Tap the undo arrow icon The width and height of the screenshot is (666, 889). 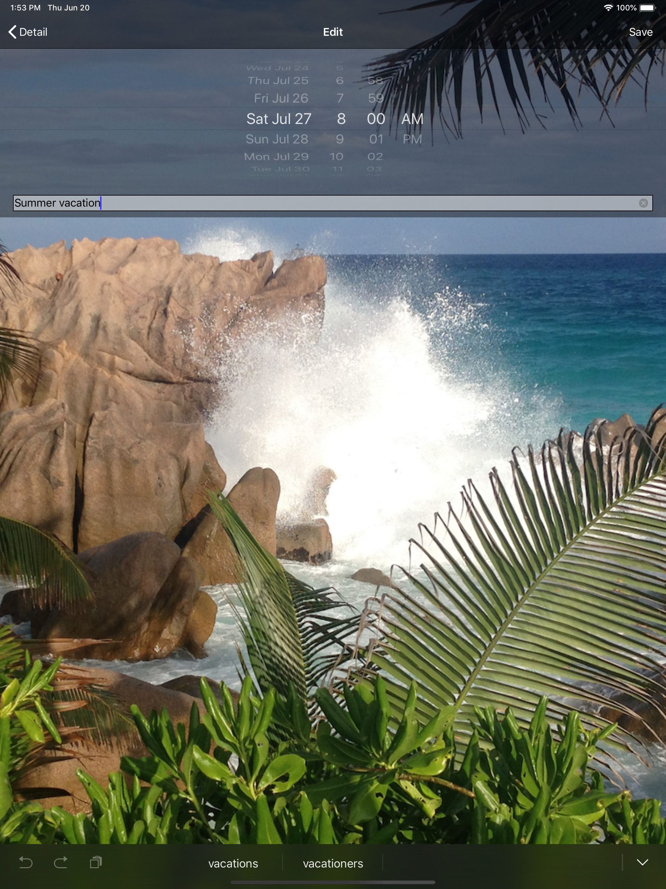click(x=26, y=862)
